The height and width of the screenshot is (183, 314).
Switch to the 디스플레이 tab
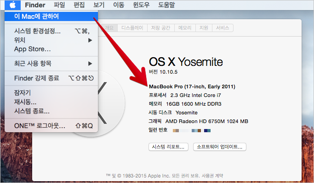click(x=132, y=28)
